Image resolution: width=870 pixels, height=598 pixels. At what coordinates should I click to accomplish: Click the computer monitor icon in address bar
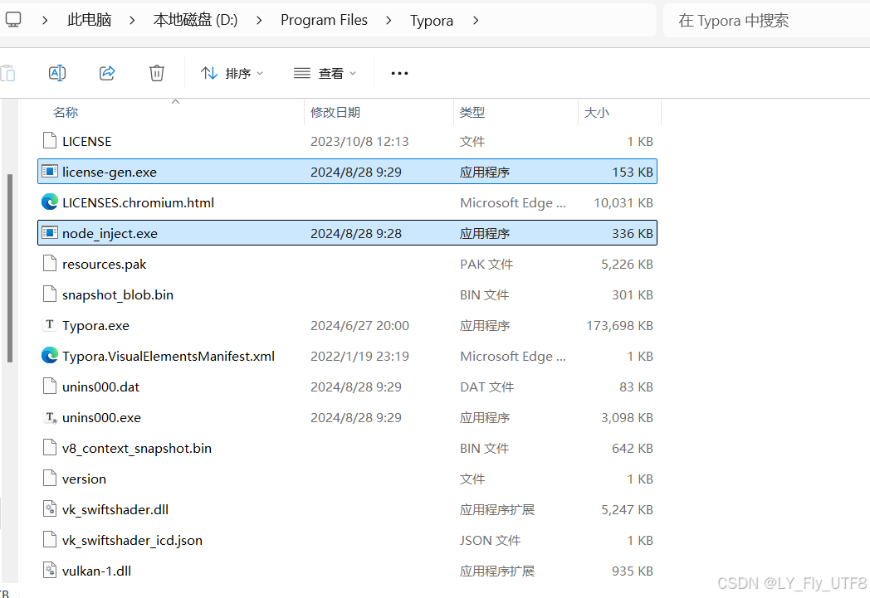(12, 20)
